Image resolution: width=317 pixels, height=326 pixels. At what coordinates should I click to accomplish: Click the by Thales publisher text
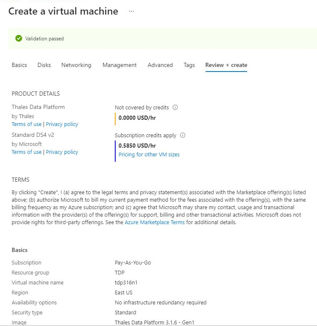(x=23, y=116)
